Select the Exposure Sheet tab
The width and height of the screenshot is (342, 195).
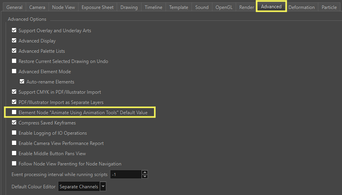(97, 7)
